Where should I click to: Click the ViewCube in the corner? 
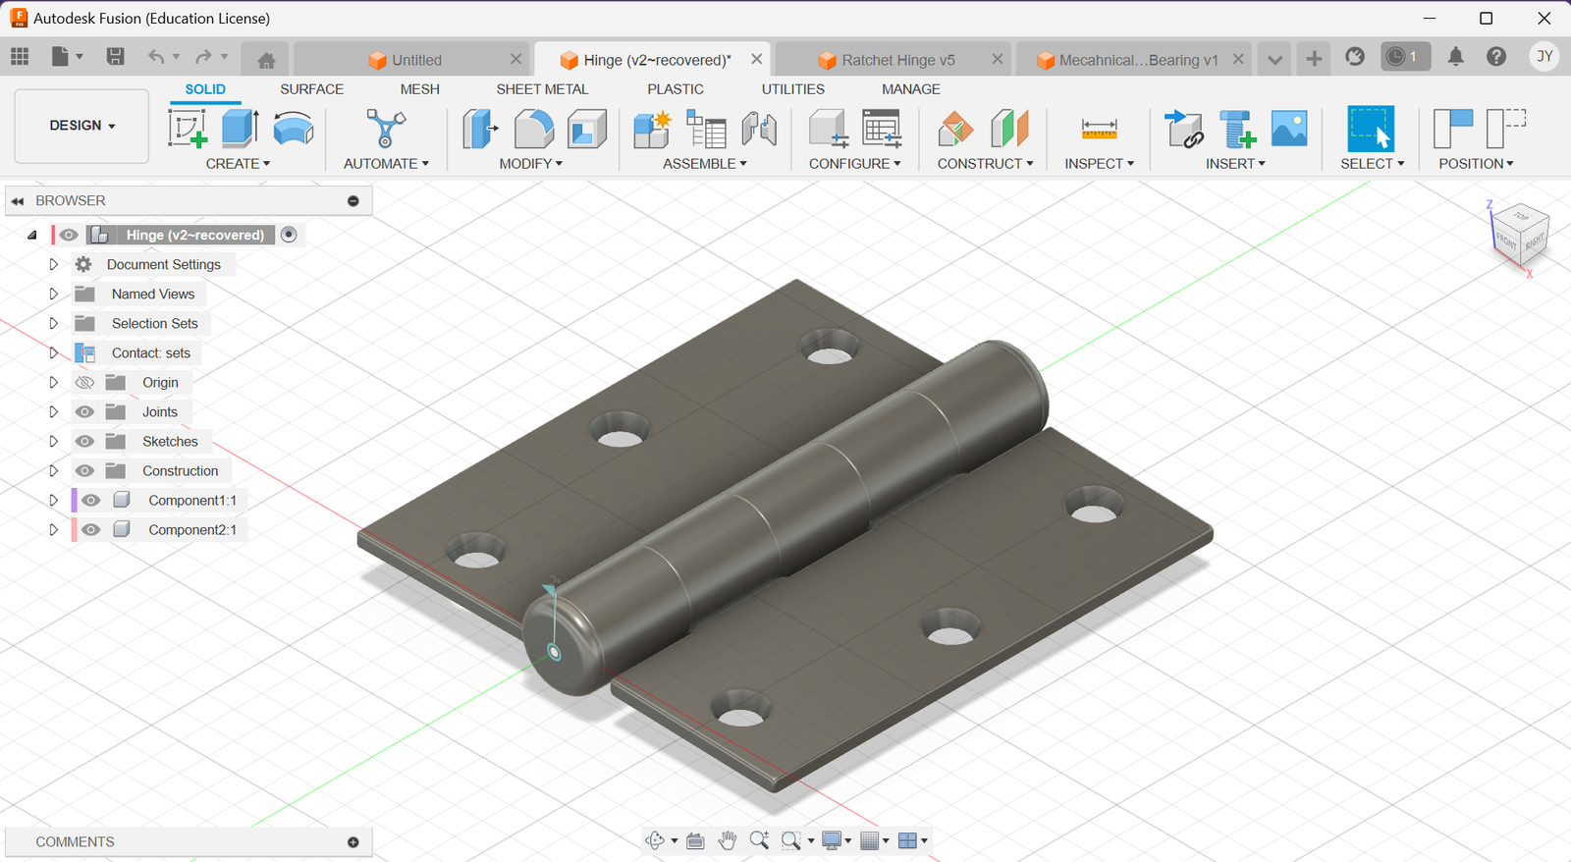pyautogui.click(x=1520, y=236)
